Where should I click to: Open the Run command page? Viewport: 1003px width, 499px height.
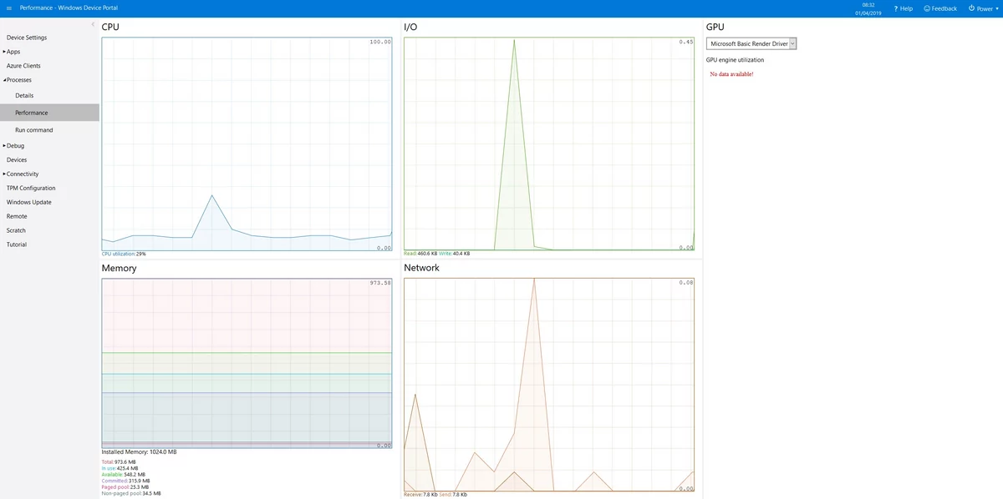point(33,130)
